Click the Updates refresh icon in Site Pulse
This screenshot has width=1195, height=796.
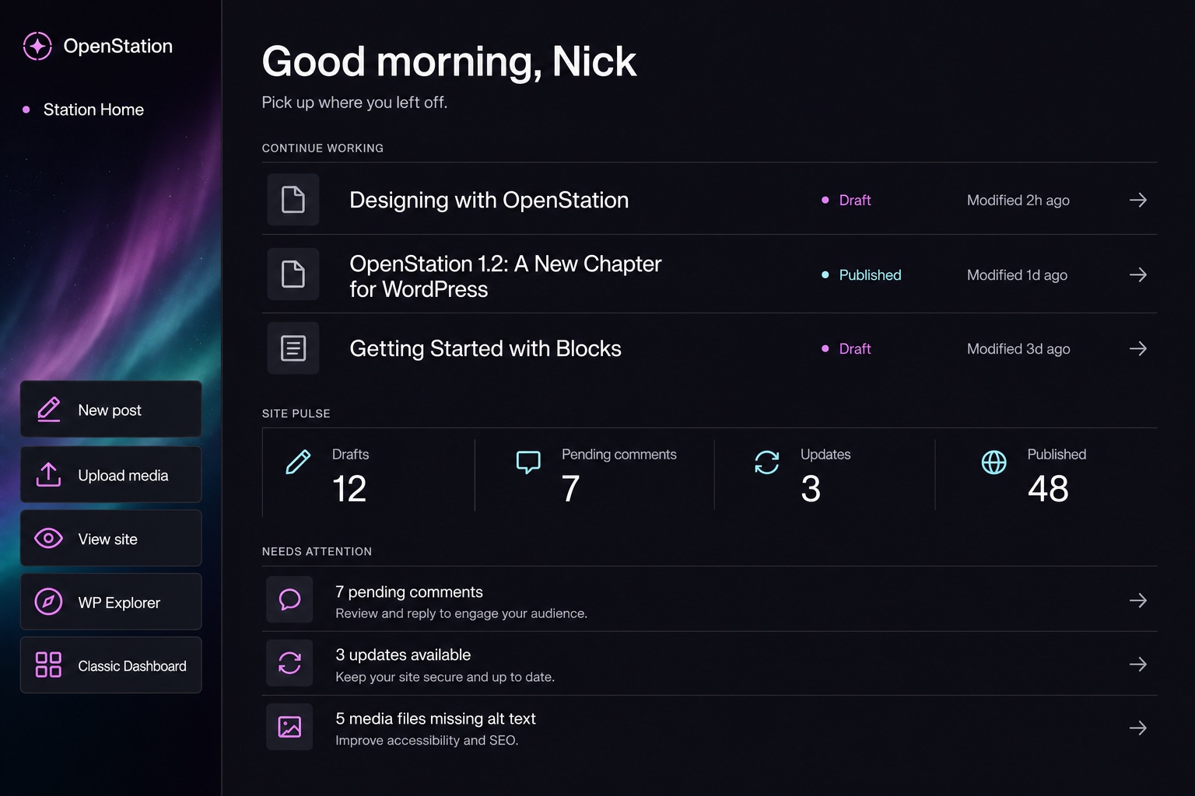(x=766, y=462)
